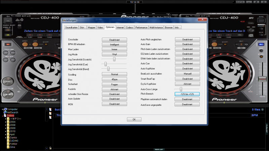Expand the Computer tree node

[3, 109]
